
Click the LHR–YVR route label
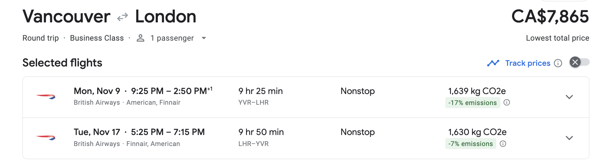tap(253, 144)
